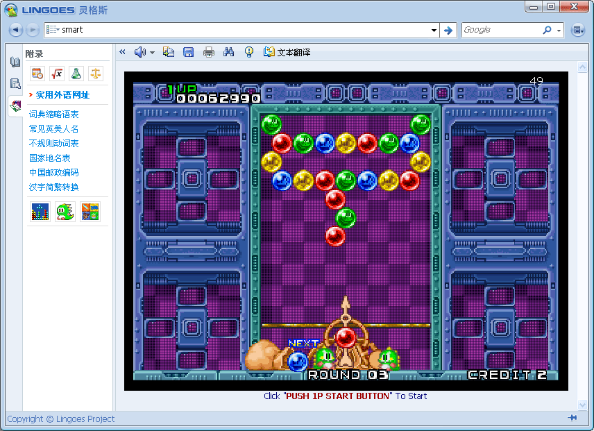Click the scroll down arrow in content pane
Viewport: 594px width, 431px height.
pyautogui.click(x=582, y=405)
